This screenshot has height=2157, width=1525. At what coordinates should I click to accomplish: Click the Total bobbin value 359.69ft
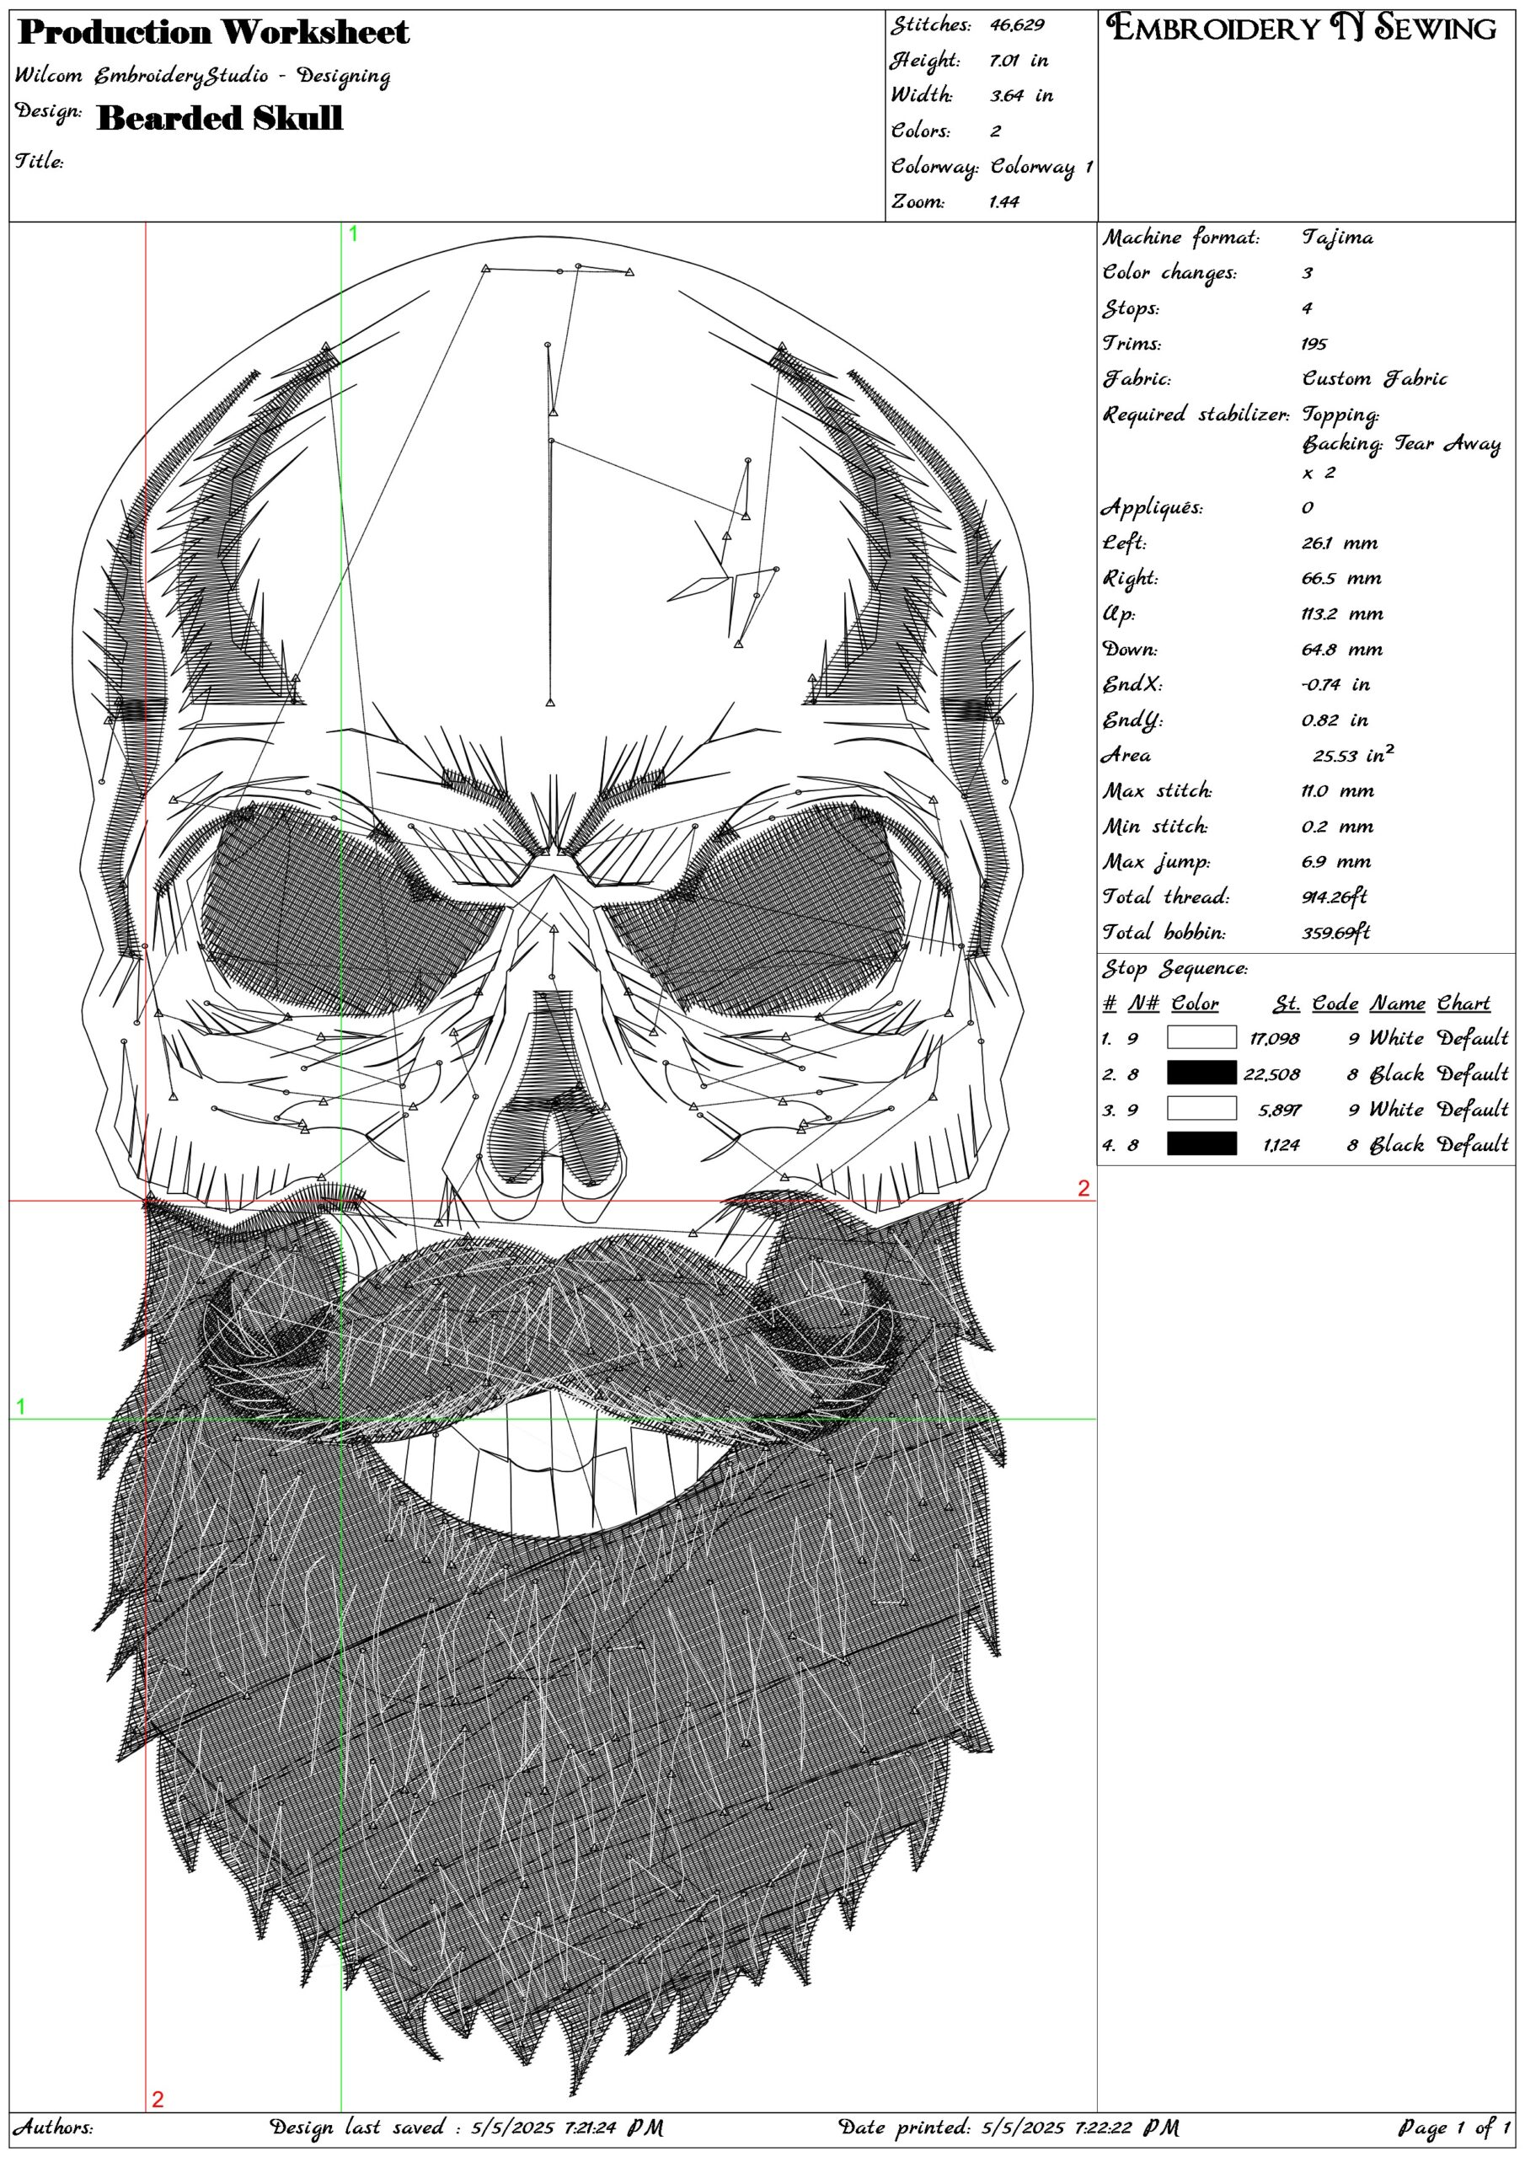pos(1336,932)
